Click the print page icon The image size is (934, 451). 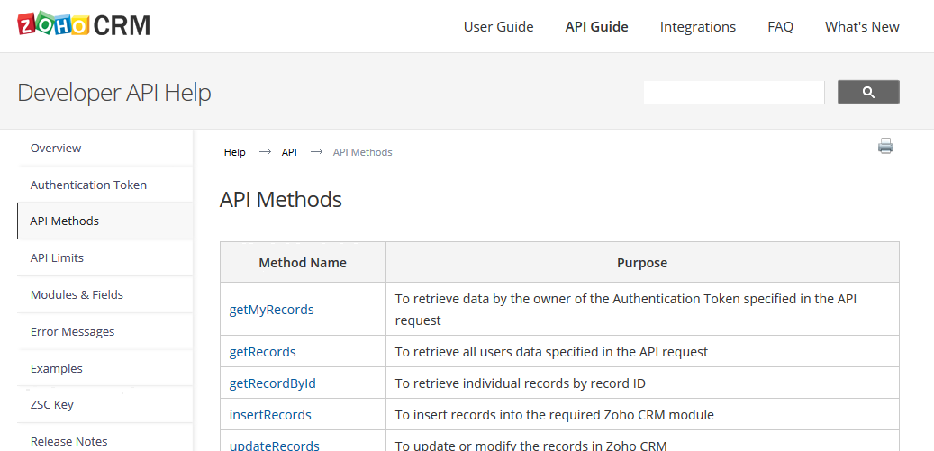point(885,147)
